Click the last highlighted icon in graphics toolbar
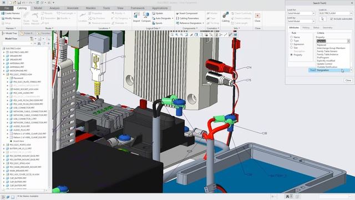 point(235,34)
